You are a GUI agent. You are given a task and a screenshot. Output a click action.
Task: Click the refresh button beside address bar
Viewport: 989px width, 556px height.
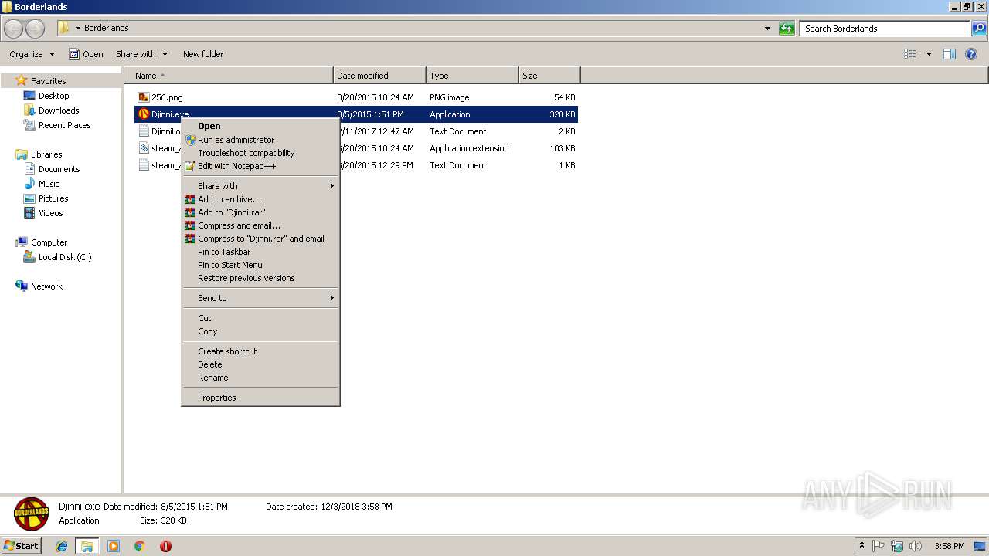[787, 29]
